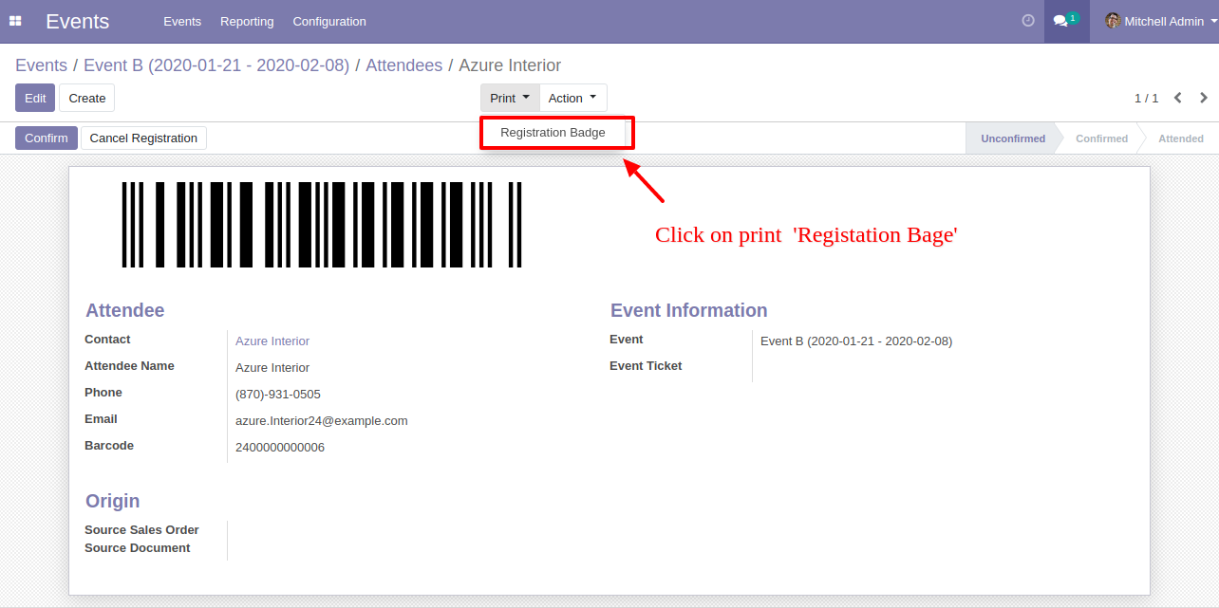Click Attendee Name value Azure Interior

(272, 367)
